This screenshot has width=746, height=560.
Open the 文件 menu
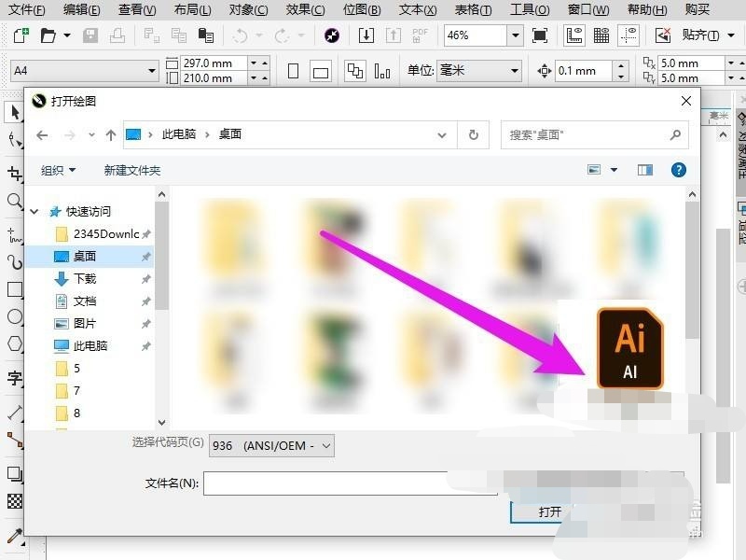[27, 9]
